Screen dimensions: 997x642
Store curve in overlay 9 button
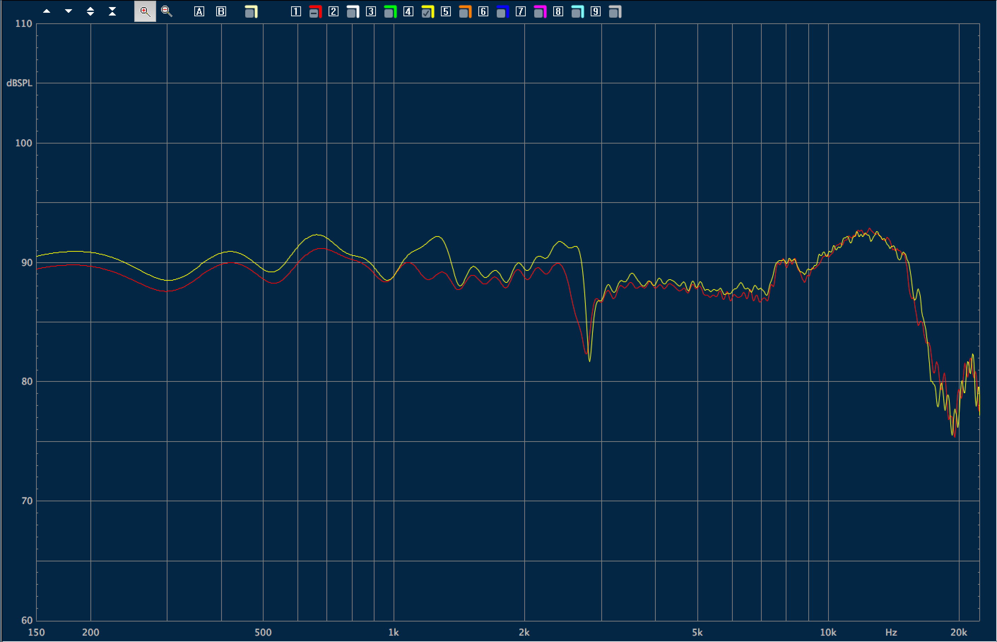(596, 12)
